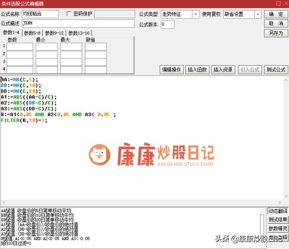Click the row 1 最大 field
The width and height of the screenshot is (289, 249).
click(71, 46)
